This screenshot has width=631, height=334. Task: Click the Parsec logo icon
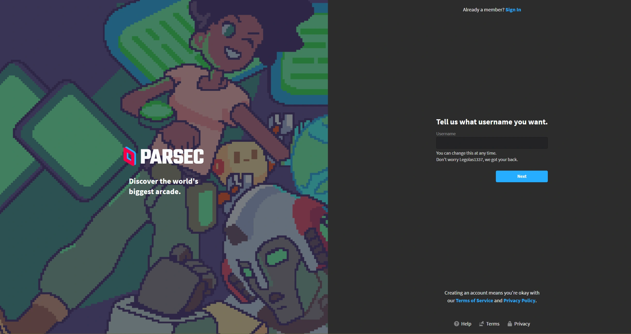tap(129, 156)
